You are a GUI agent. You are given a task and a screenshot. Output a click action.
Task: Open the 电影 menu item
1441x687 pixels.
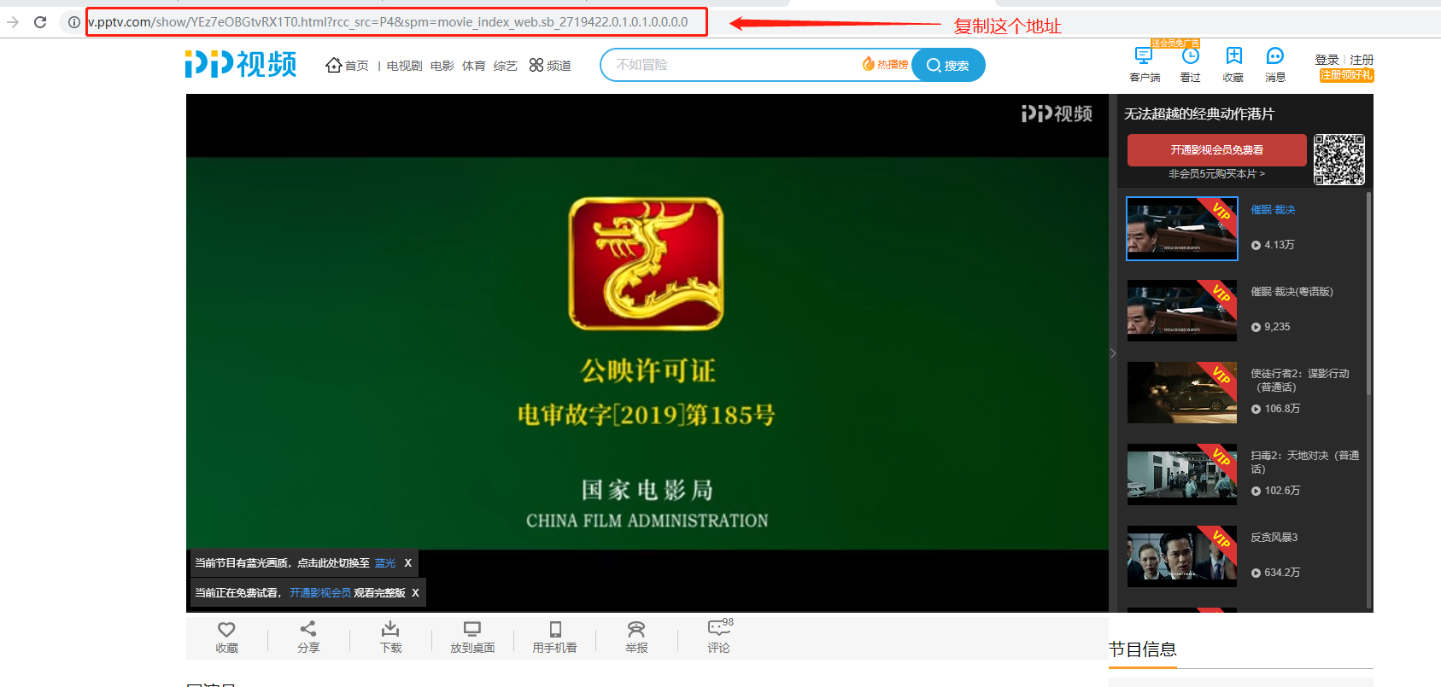[442, 66]
